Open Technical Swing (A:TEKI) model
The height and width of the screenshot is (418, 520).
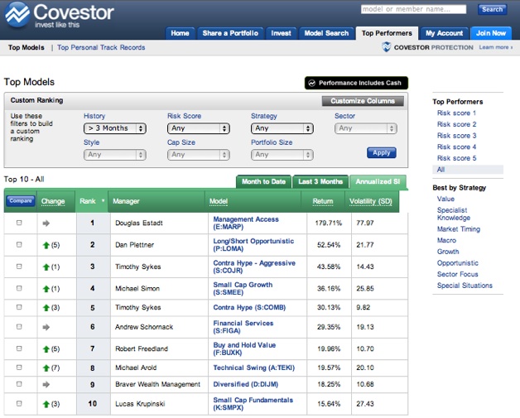coord(253,368)
